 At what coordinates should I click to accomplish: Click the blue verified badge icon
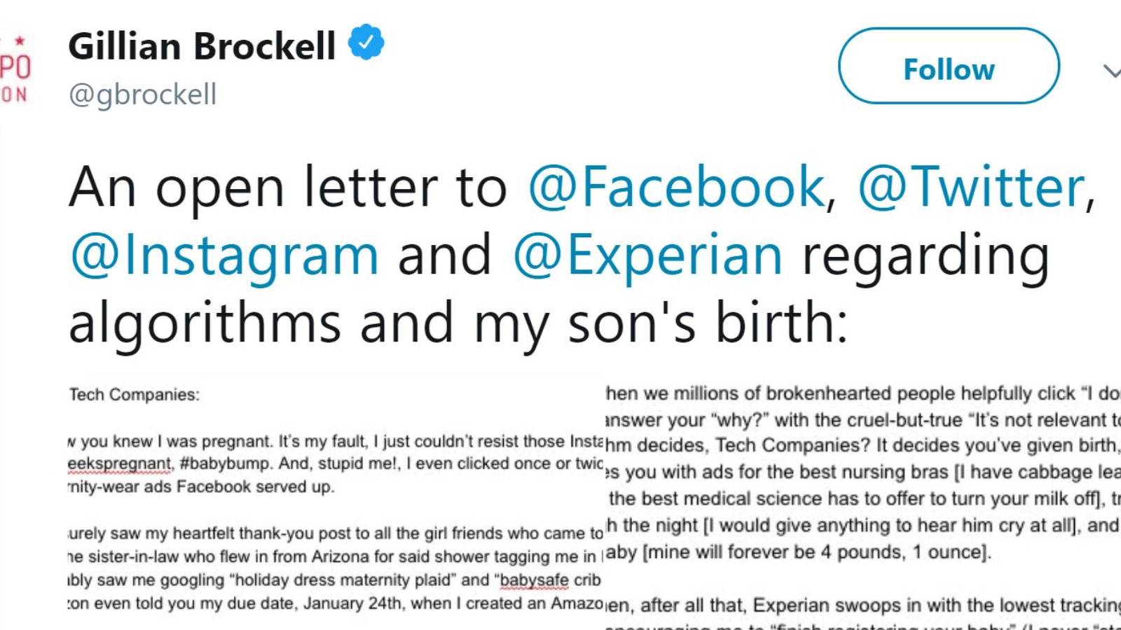point(366,42)
